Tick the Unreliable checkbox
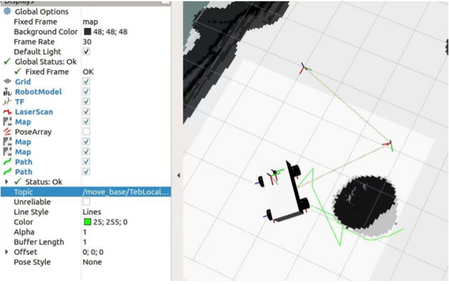Image resolution: width=449 pixels, height=284 pixels. click(x=86, y=202)
